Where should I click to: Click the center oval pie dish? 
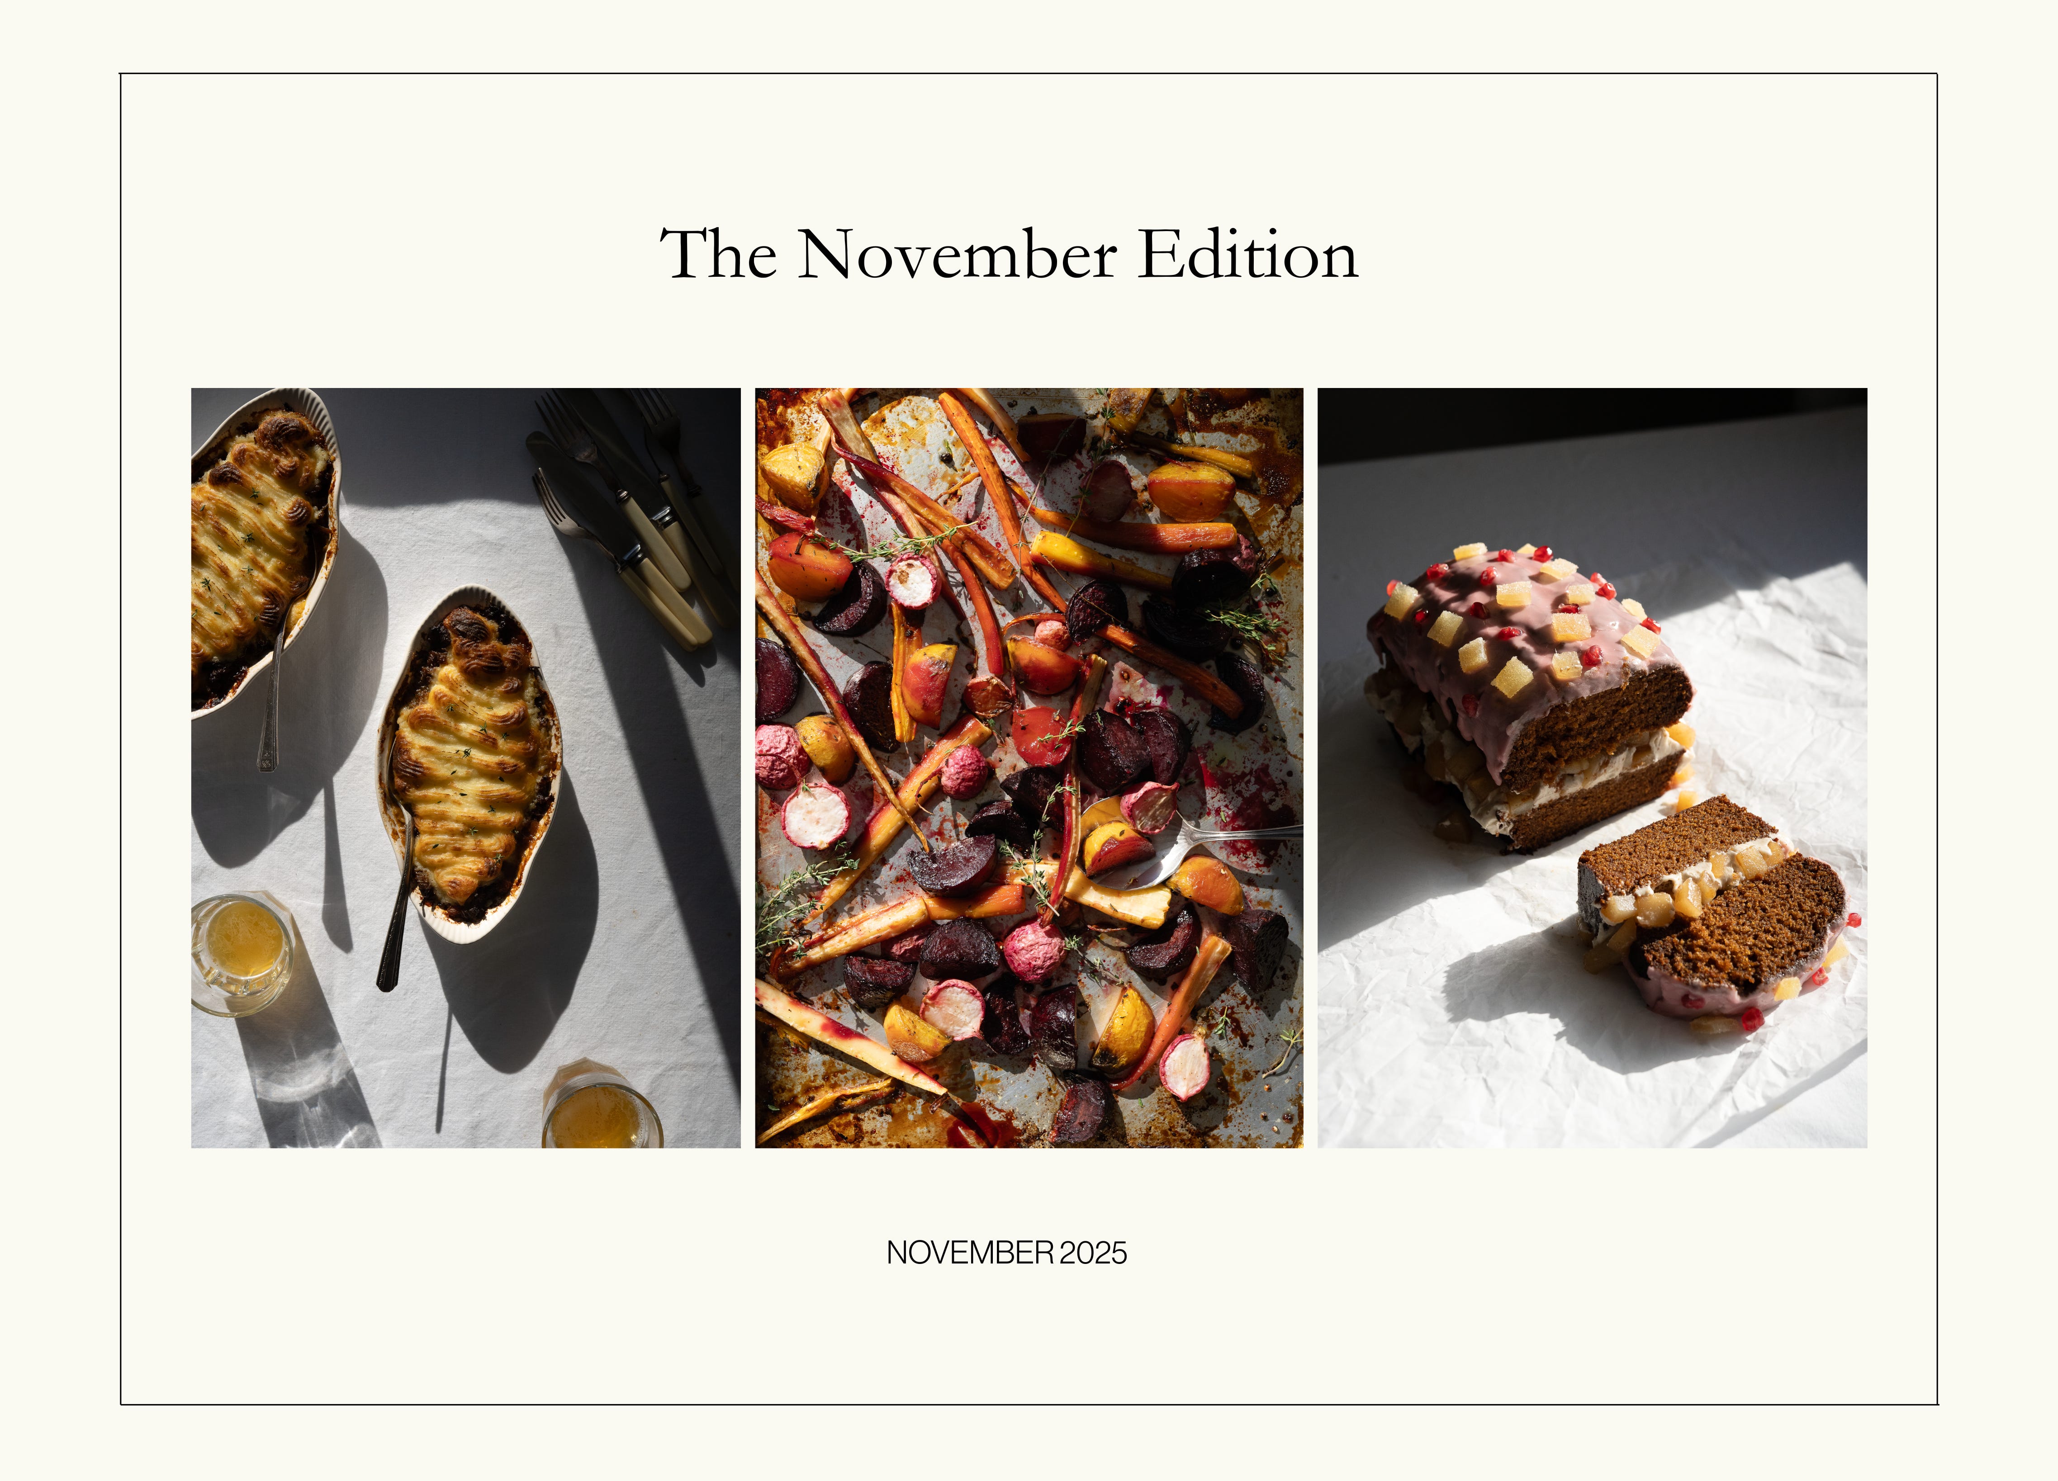click(469, 764)
